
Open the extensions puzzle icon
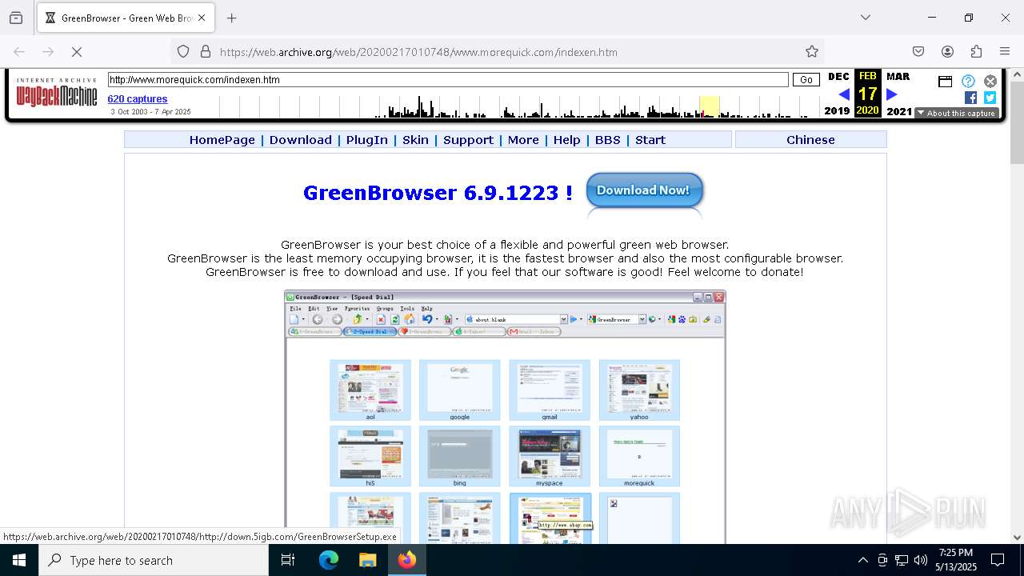click(x=976, y=52)
